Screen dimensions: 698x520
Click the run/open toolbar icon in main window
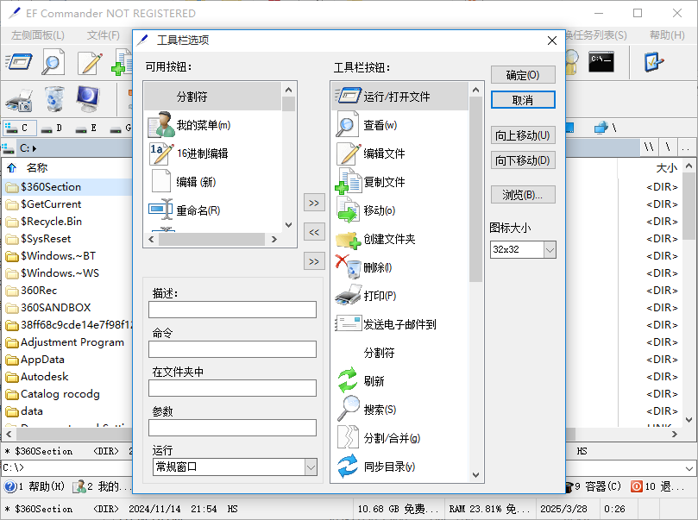point(19,62)
